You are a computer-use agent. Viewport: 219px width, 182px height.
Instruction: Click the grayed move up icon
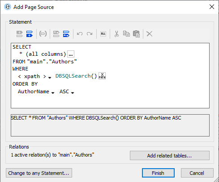coord(56,34)
